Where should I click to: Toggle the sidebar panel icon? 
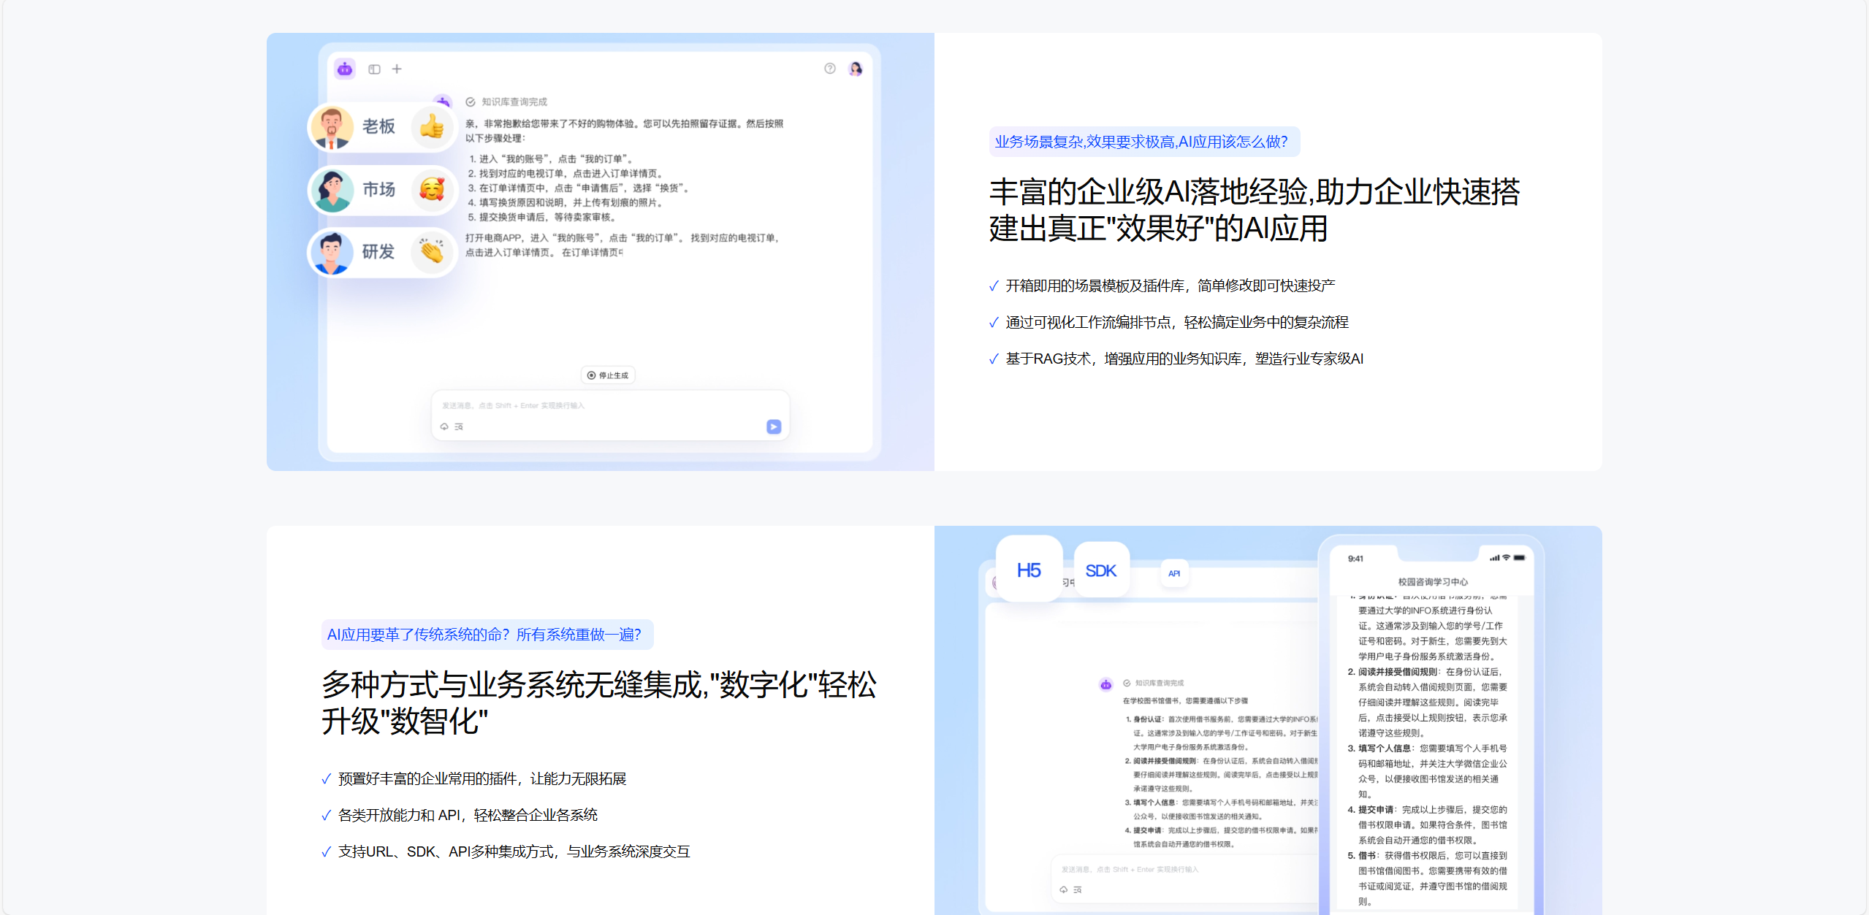click(x=374, y=69)
